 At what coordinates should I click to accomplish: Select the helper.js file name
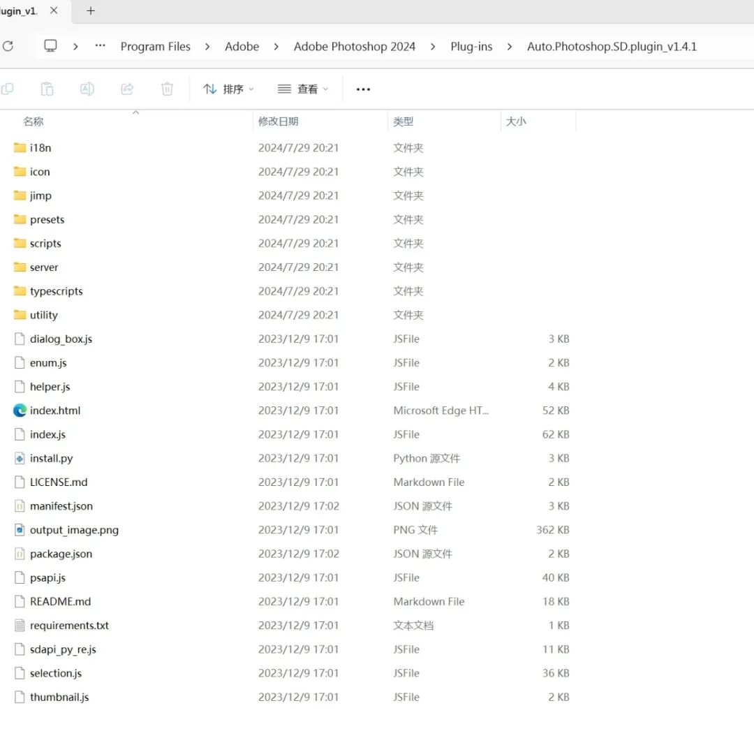coord(50,387)
